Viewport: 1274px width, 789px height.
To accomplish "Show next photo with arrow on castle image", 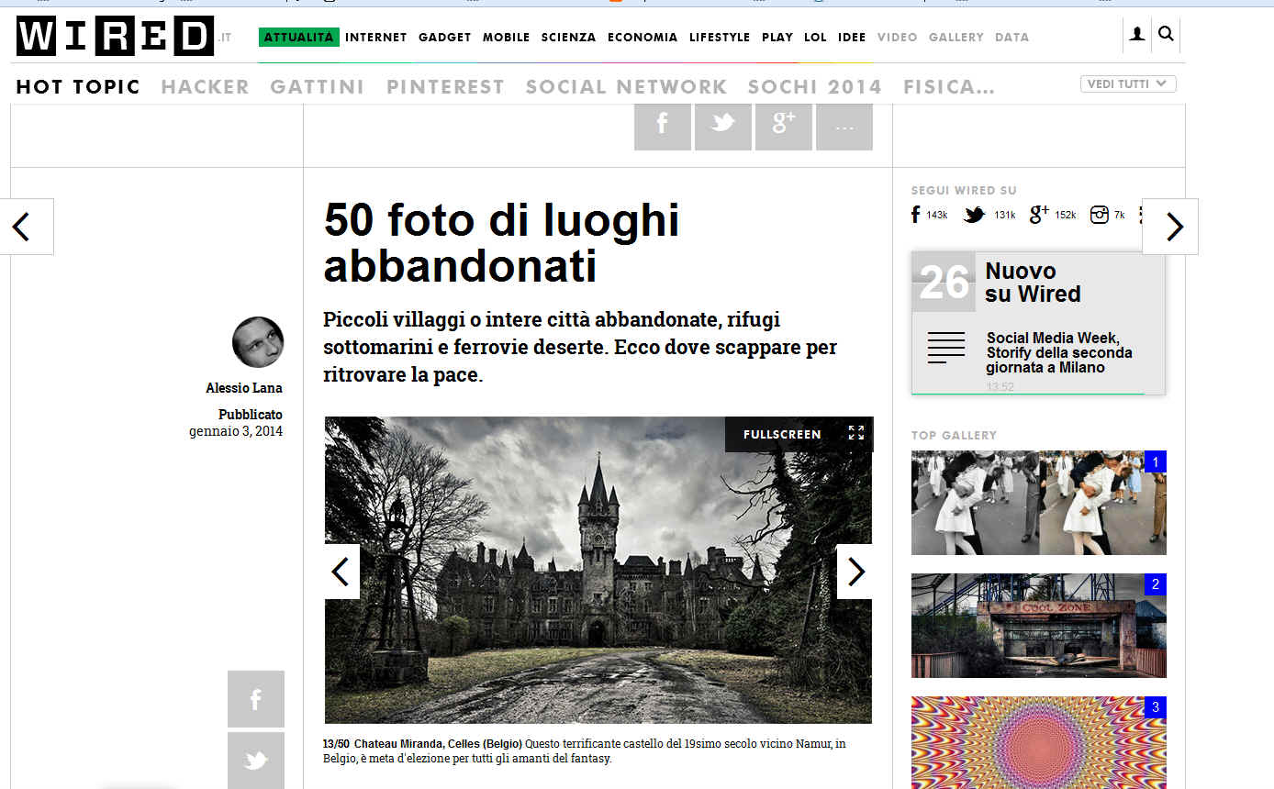I will [x=855, y=572].
